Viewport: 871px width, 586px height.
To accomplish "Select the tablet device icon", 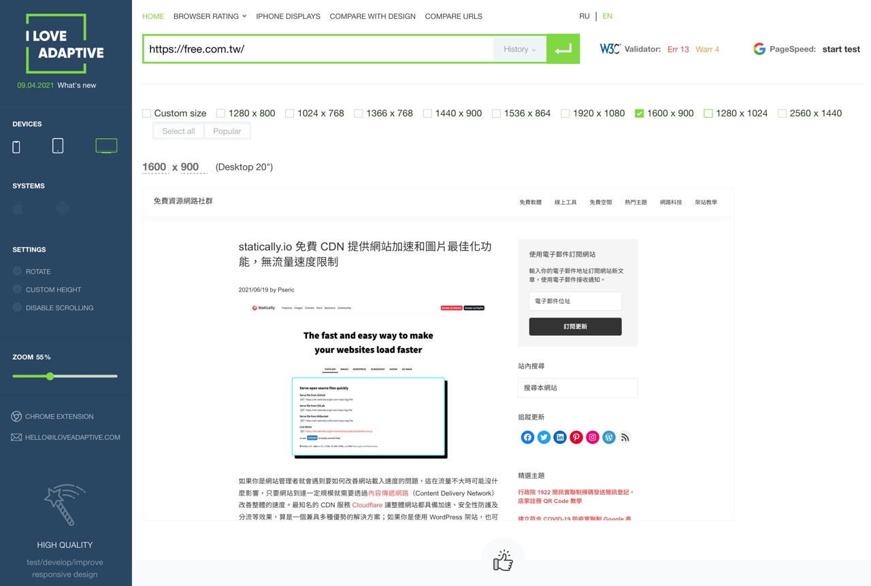I will tap(58, 146).
